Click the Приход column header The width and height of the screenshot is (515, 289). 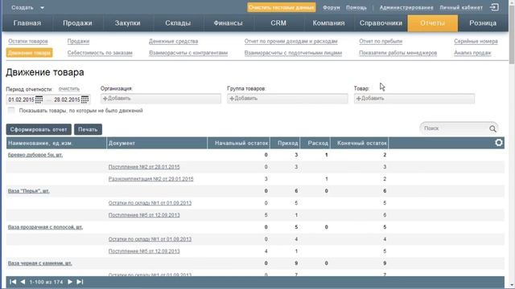pos(285,143)
